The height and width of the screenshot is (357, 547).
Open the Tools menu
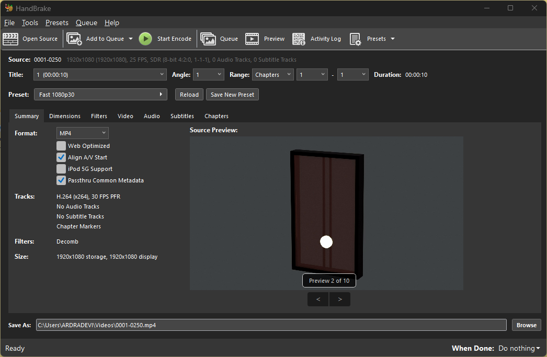coord(30,22)
